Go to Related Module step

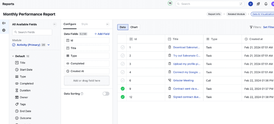236,14
